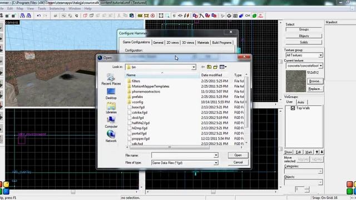Click the Mark button under VisGroups
356x200 pixels.
[309, 152]
